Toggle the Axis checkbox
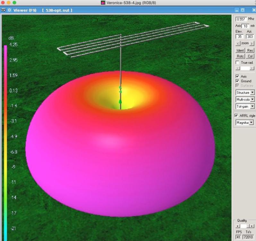 pyautogui.click(x=237, y=76)
